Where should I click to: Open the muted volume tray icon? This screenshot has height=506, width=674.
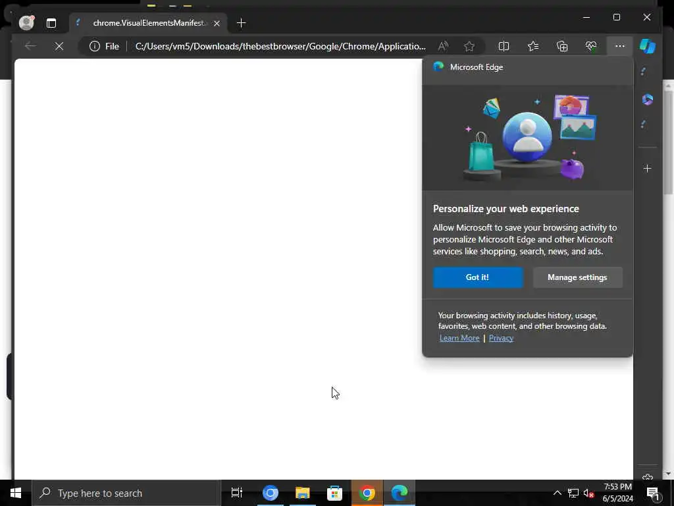[x=589, y=493]
